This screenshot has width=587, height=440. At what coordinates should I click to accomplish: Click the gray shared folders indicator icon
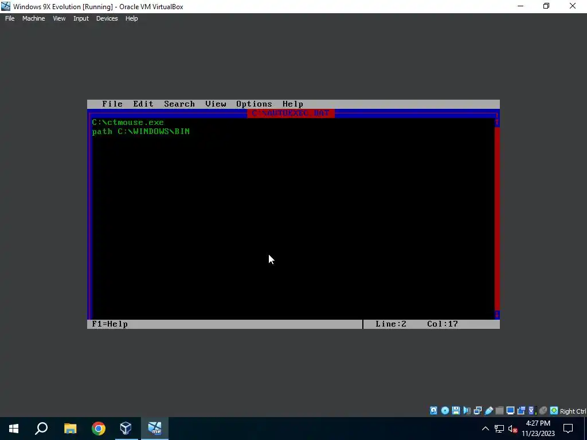pos(499,411)
